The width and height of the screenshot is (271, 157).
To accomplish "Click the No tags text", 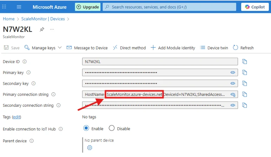I will 89,117.
